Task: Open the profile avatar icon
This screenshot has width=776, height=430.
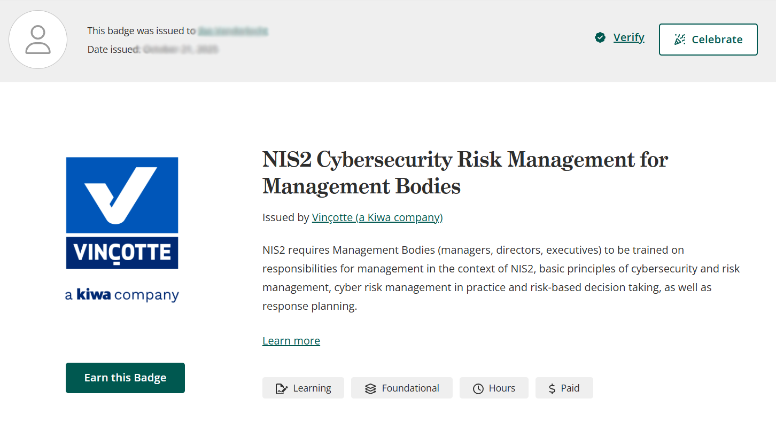Action: 38,39
